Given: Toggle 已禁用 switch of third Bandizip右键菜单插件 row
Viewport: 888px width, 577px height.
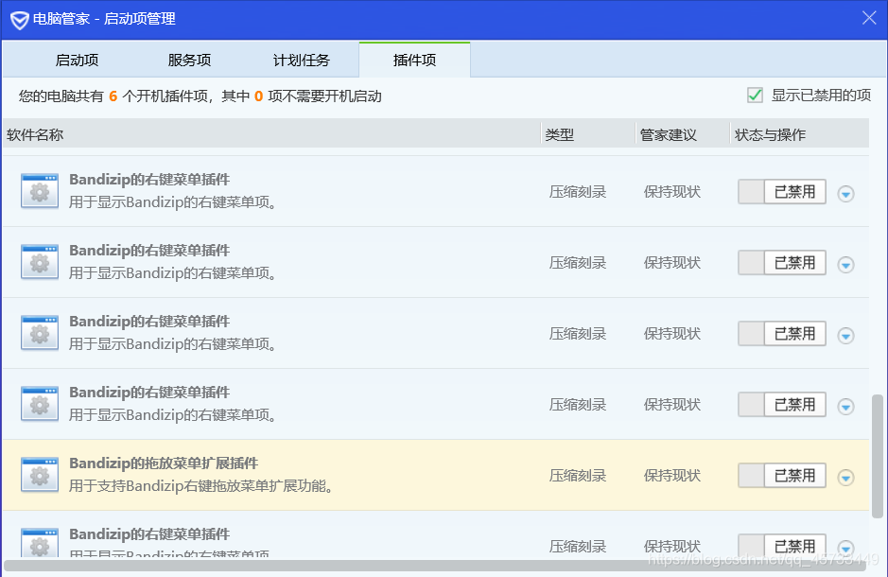Looking at the screenshot, I should click(781, 334).
